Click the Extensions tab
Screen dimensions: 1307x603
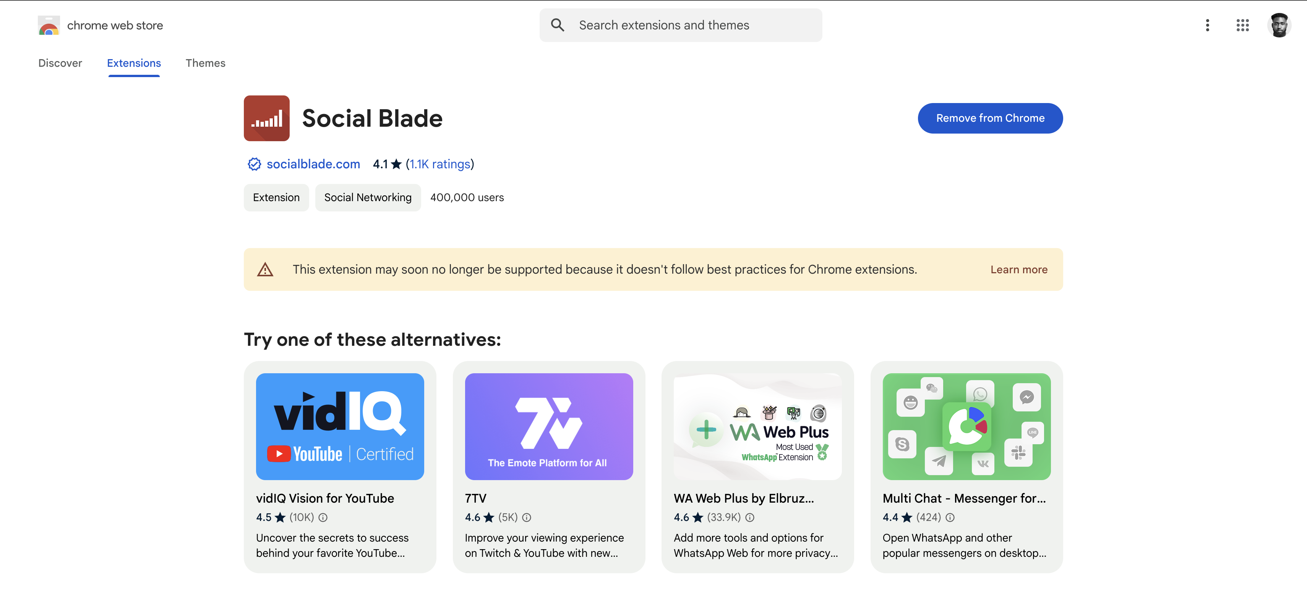[134, 63]
